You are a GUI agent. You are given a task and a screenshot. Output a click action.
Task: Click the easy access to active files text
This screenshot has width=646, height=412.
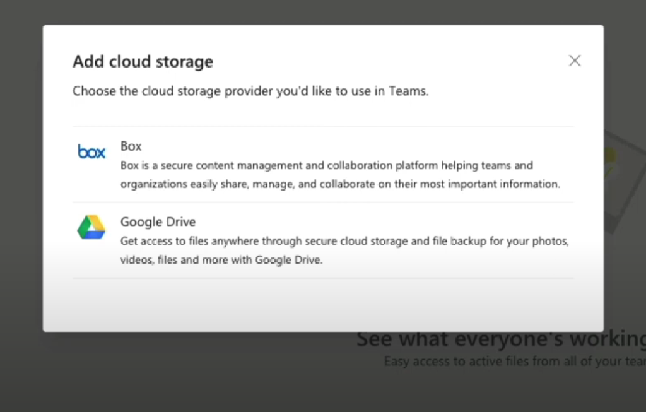[514, 361]
